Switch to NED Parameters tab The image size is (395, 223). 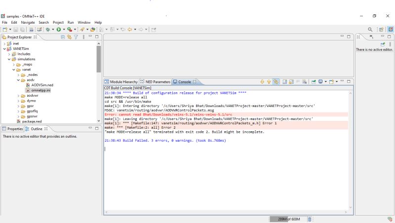click(155, 82)
